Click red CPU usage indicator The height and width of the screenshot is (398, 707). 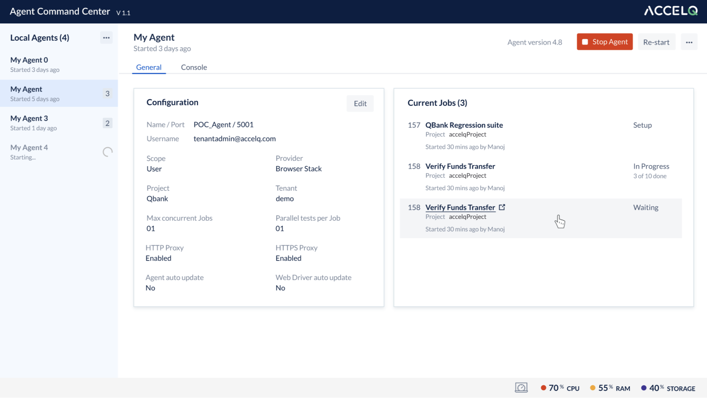543,388
